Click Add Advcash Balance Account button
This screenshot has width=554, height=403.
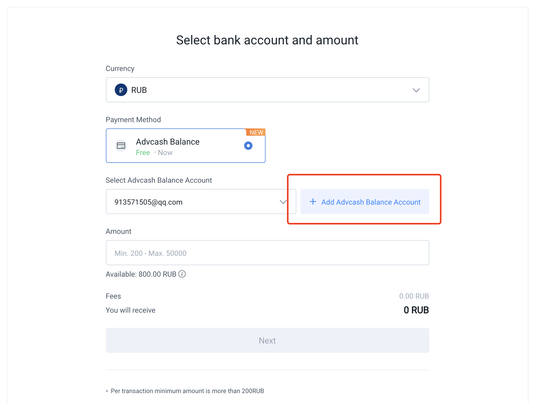pos(365,201)
